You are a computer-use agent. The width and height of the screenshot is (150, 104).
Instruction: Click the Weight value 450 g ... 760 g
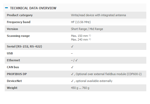click(x=80, y=88)
